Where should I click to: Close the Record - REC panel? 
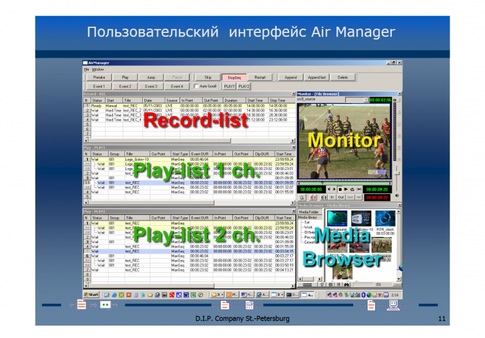coord(293,94)
